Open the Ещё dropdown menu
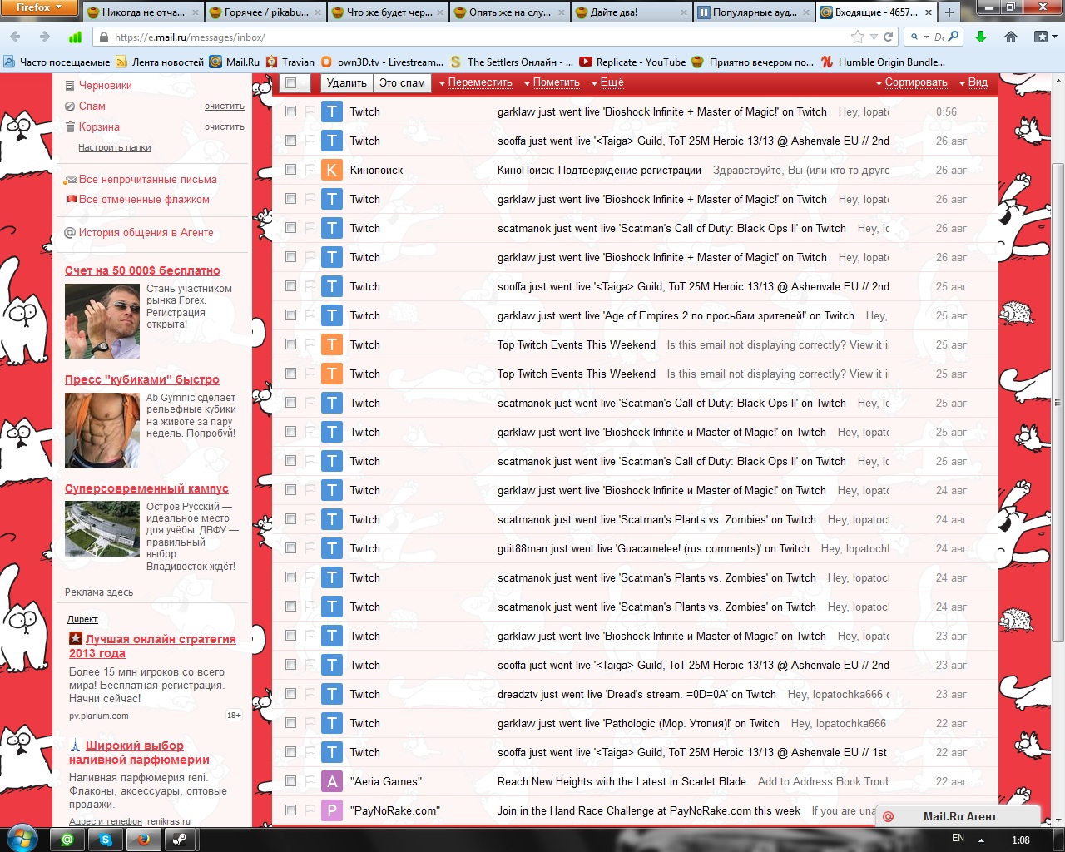1065x852 pixels. (607, 82)
